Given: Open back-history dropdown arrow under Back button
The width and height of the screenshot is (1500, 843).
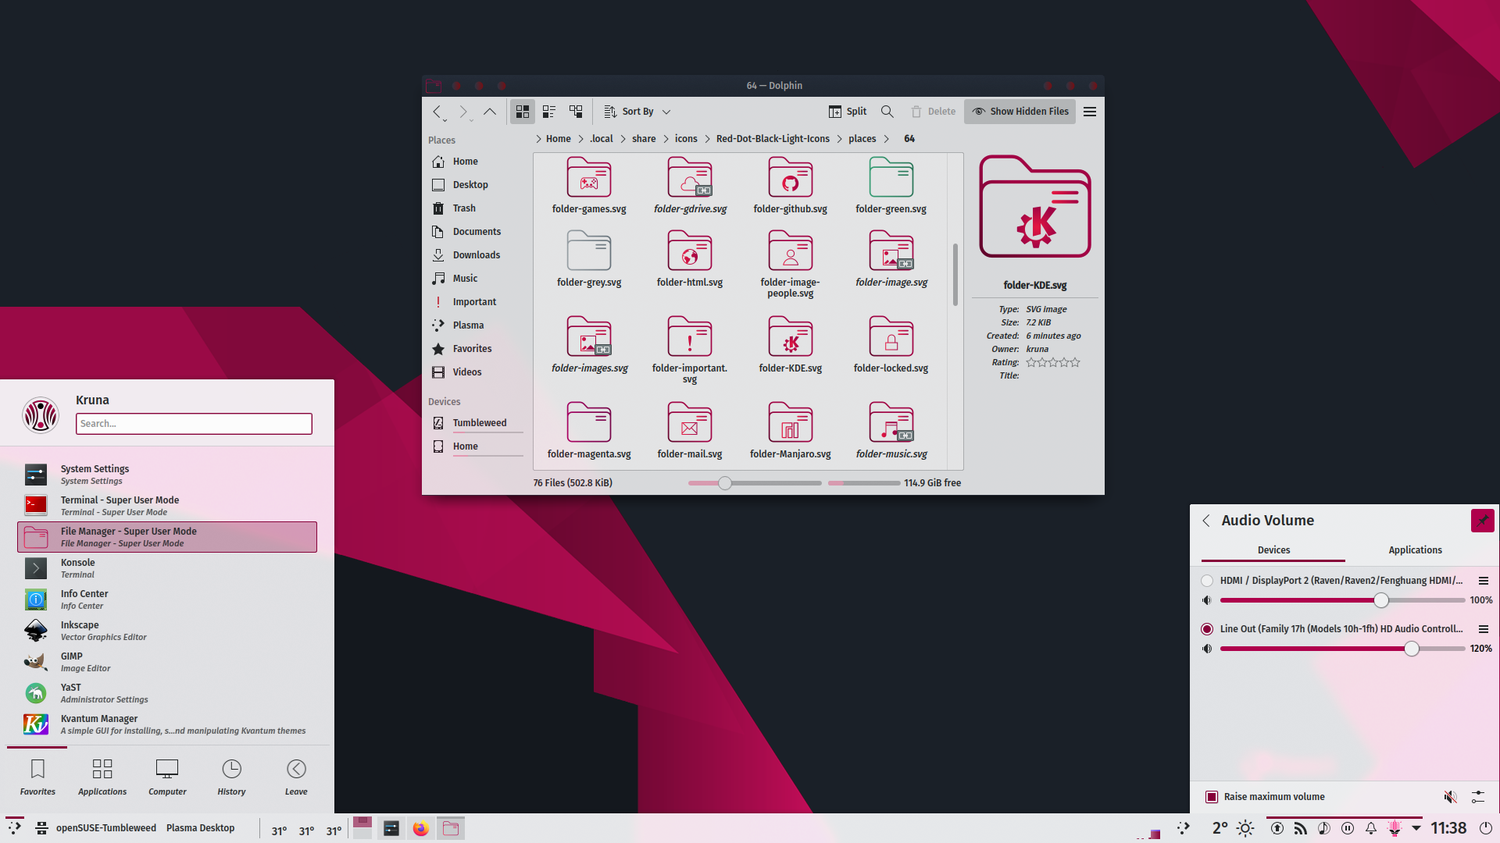Looking at the screenshot, I should 445,120.
